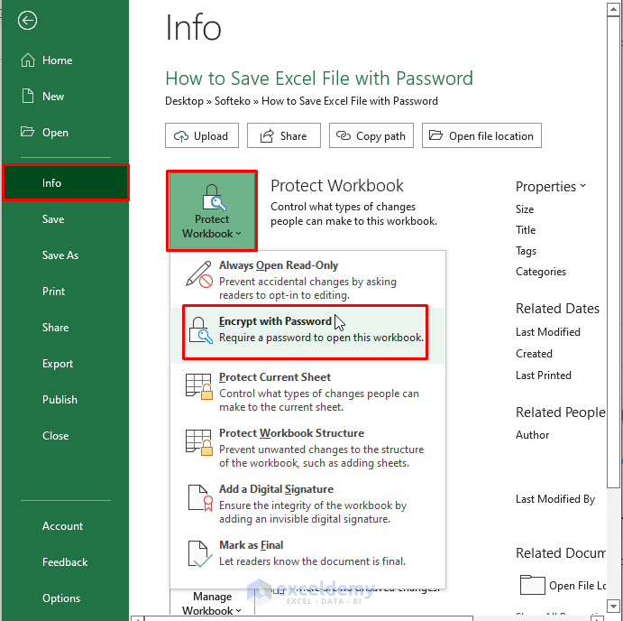This screenshot has height=621, width=623.
Task: Click the back arrow circle icon
Action: point(27,20)
